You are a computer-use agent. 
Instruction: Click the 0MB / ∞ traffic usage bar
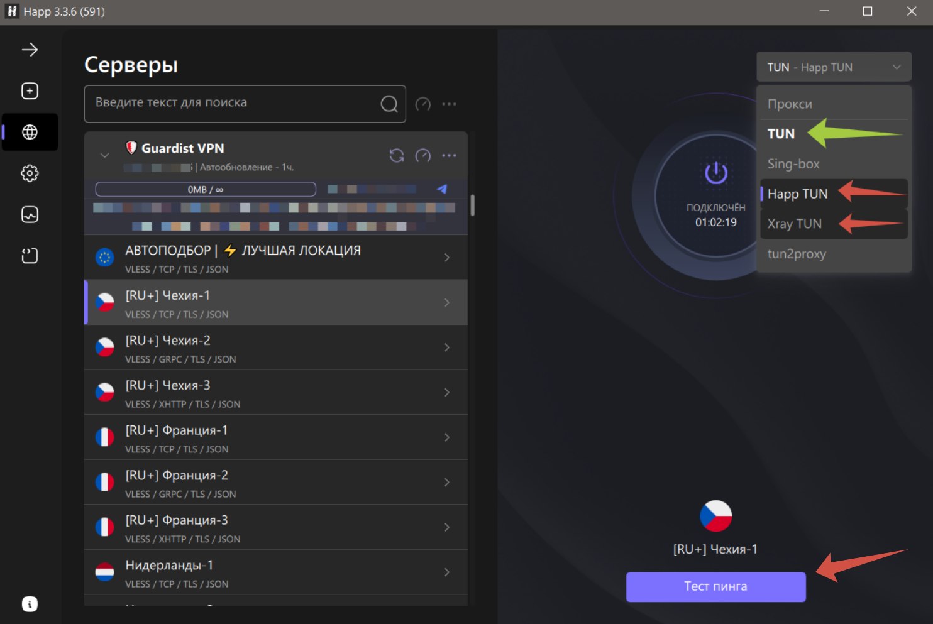pyautogui.click(x=206, y=189)
